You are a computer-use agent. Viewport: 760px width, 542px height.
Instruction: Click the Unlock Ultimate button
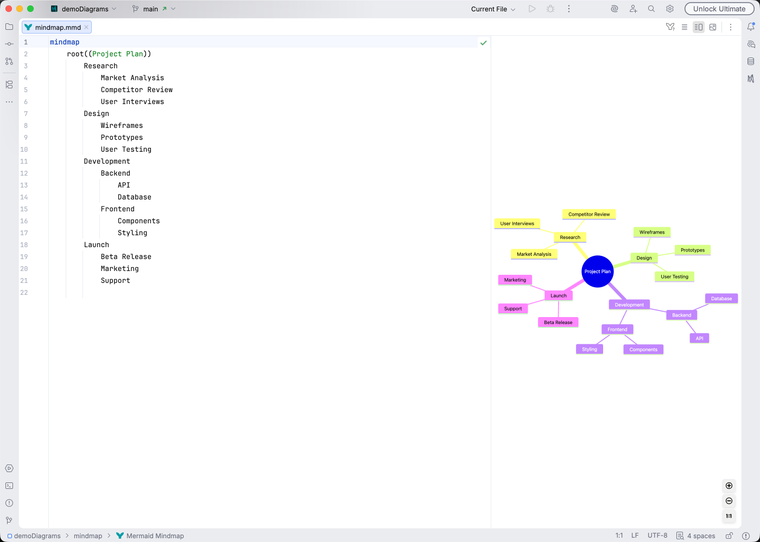[x=719, y=9]
